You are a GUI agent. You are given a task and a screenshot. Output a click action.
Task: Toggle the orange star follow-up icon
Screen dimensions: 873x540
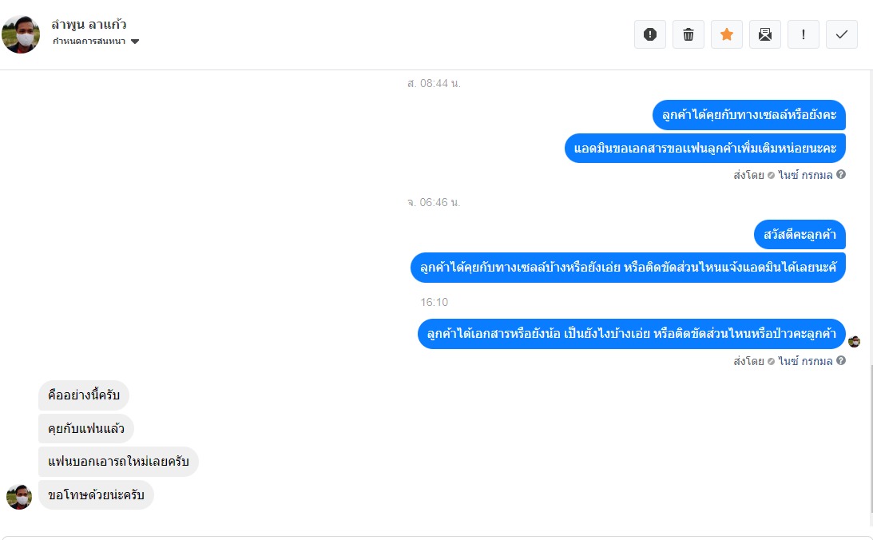(727, 34)
